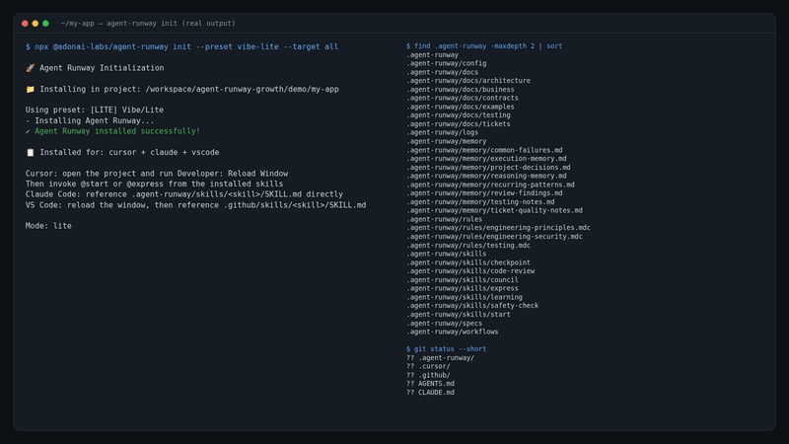Click the red close window dot

tap(25, 24)
